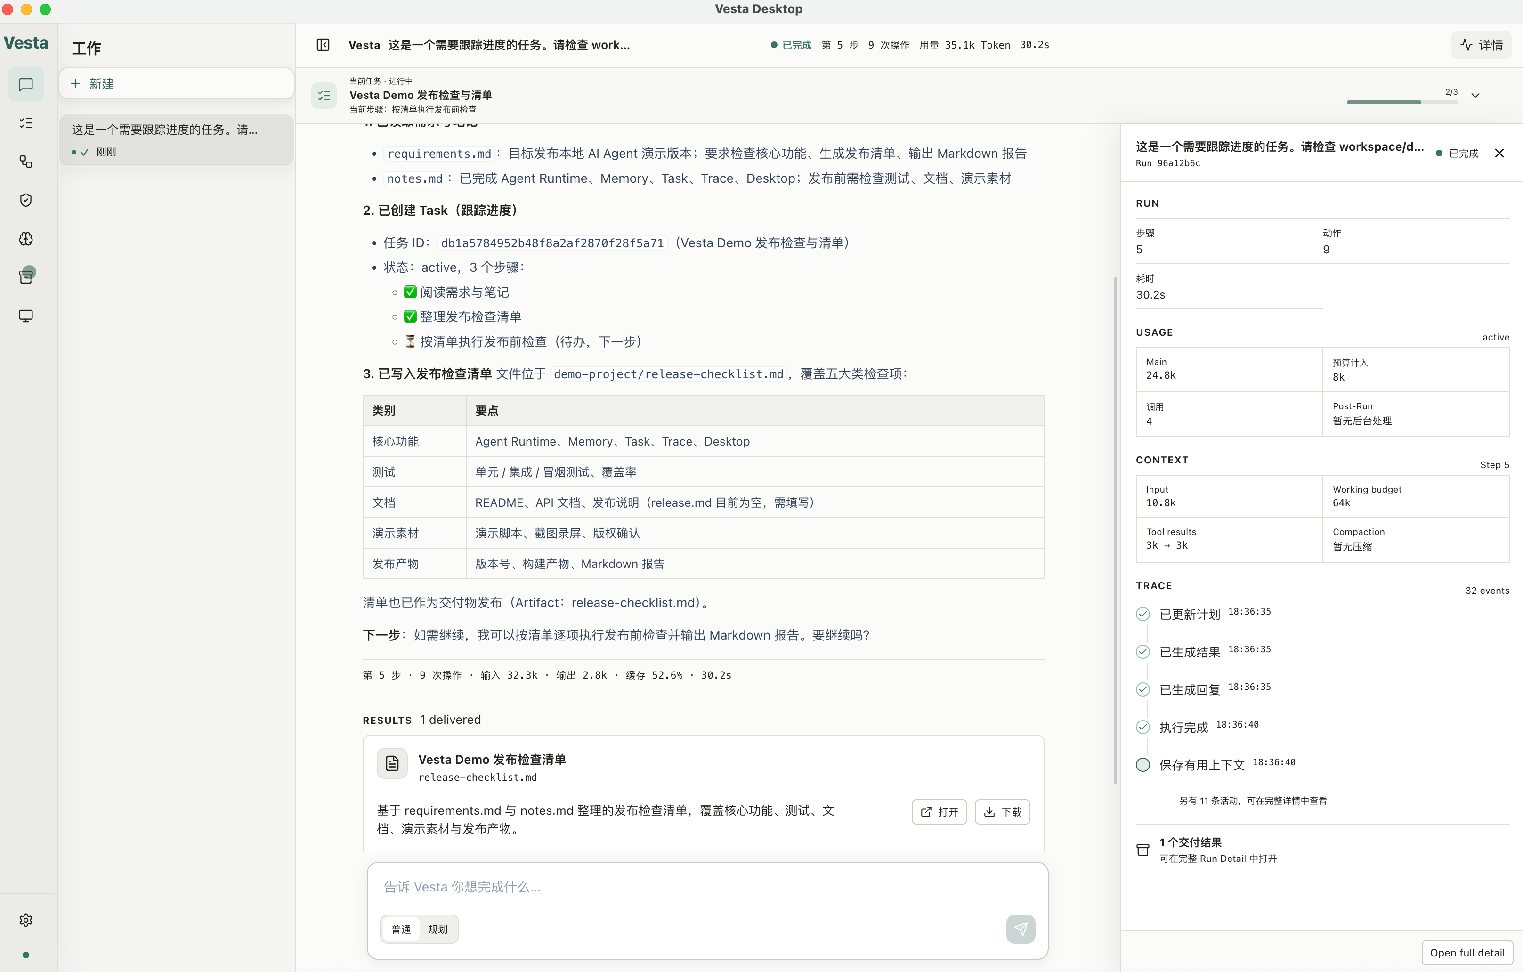Close the Vesta Desktop window with red button
The width and height of the screenshot is (1523, 972).
(8, 9)
